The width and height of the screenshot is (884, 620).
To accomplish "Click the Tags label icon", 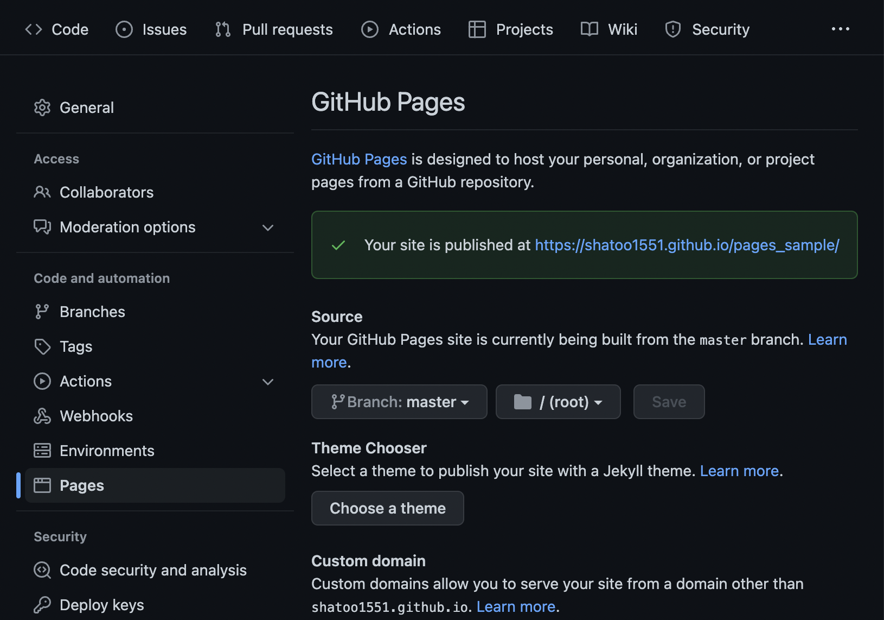I will click(x=42, y=346).
